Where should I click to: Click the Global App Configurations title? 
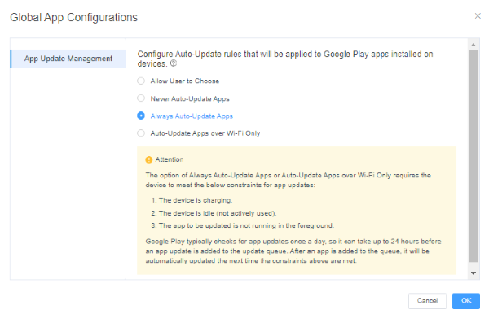pyautogui.click(x=73, y=17)
